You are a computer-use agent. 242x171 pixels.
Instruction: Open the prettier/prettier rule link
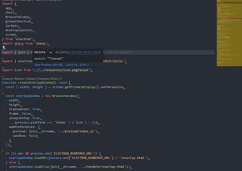(x=83, y=52)
